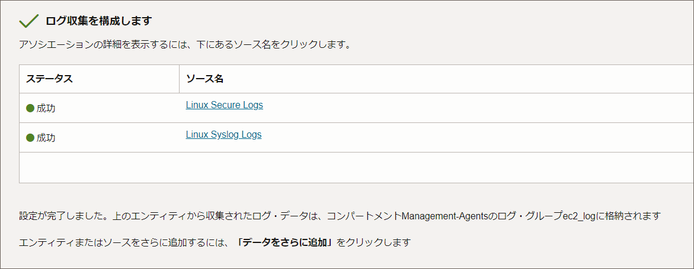Click the ログ収集を構成します heading
The height and width of the screenshot is (269, 694).
coord(98,21)
